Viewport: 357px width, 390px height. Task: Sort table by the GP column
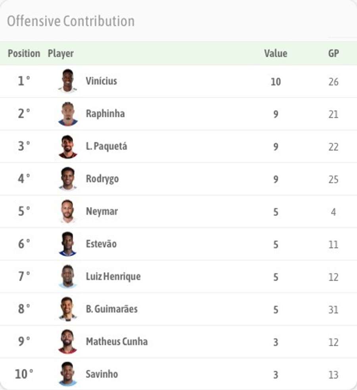point(333,54)
